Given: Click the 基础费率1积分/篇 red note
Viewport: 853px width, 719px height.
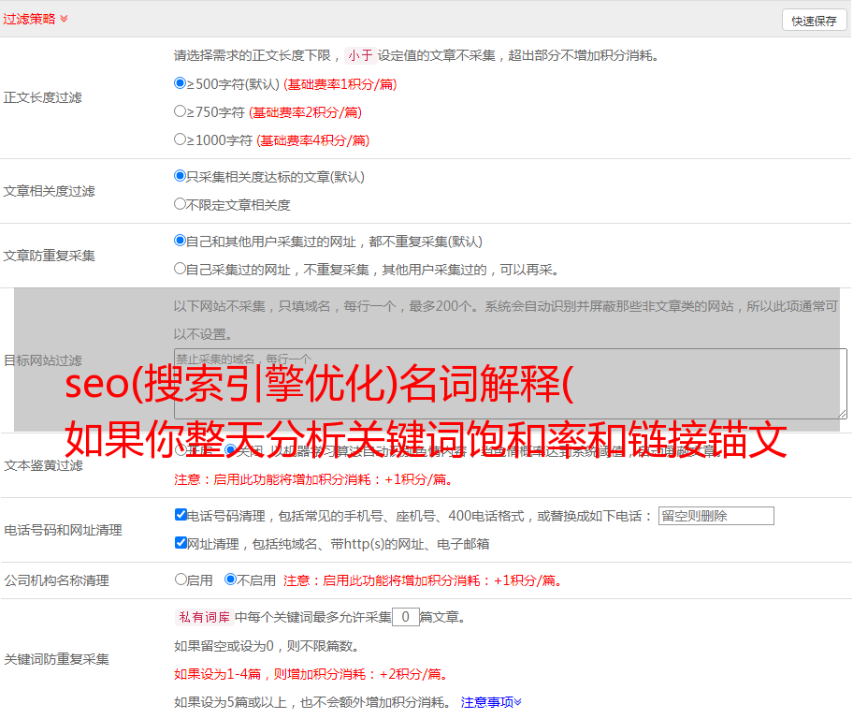Looking at the screenshot, I should (340, 84).
